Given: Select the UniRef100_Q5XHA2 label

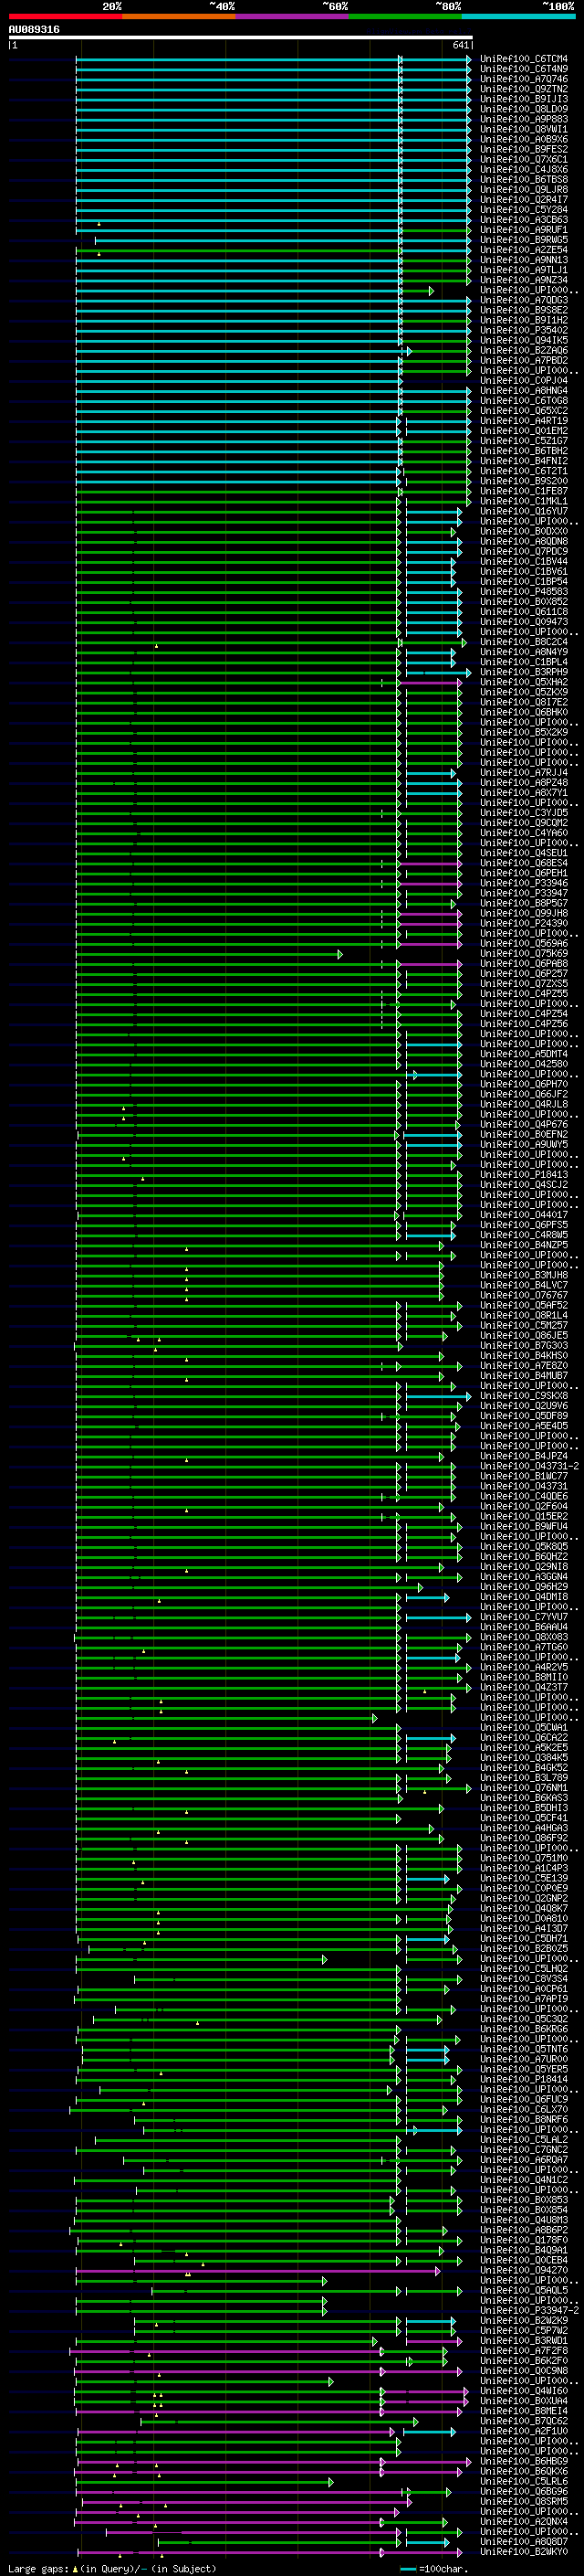Looking at the screenshot, I should [524, 683].
